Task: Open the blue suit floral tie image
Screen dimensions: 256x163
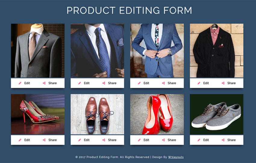Action: coord(157,51)
